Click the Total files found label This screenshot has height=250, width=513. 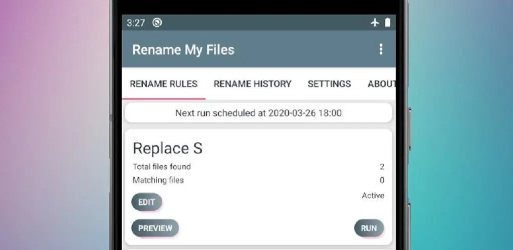[162, 167]
